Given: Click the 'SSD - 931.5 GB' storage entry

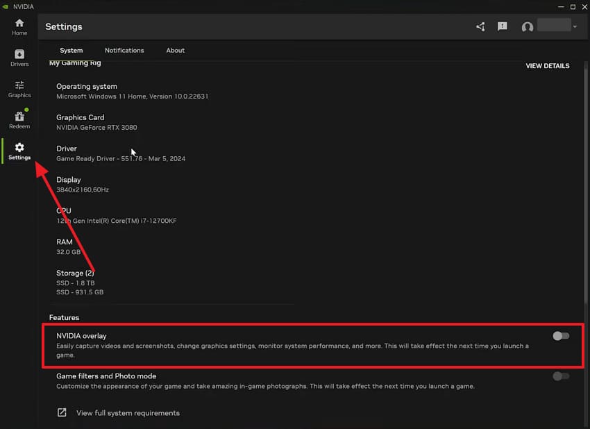Looking at the screenshot, I should pyautogui.click(x=80, y=292).
